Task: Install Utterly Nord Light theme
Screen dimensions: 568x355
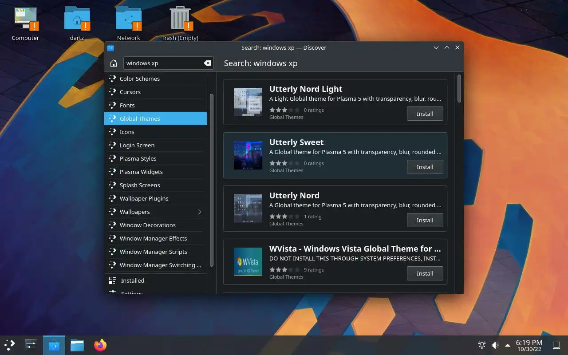Action: [x=425, y=114]
